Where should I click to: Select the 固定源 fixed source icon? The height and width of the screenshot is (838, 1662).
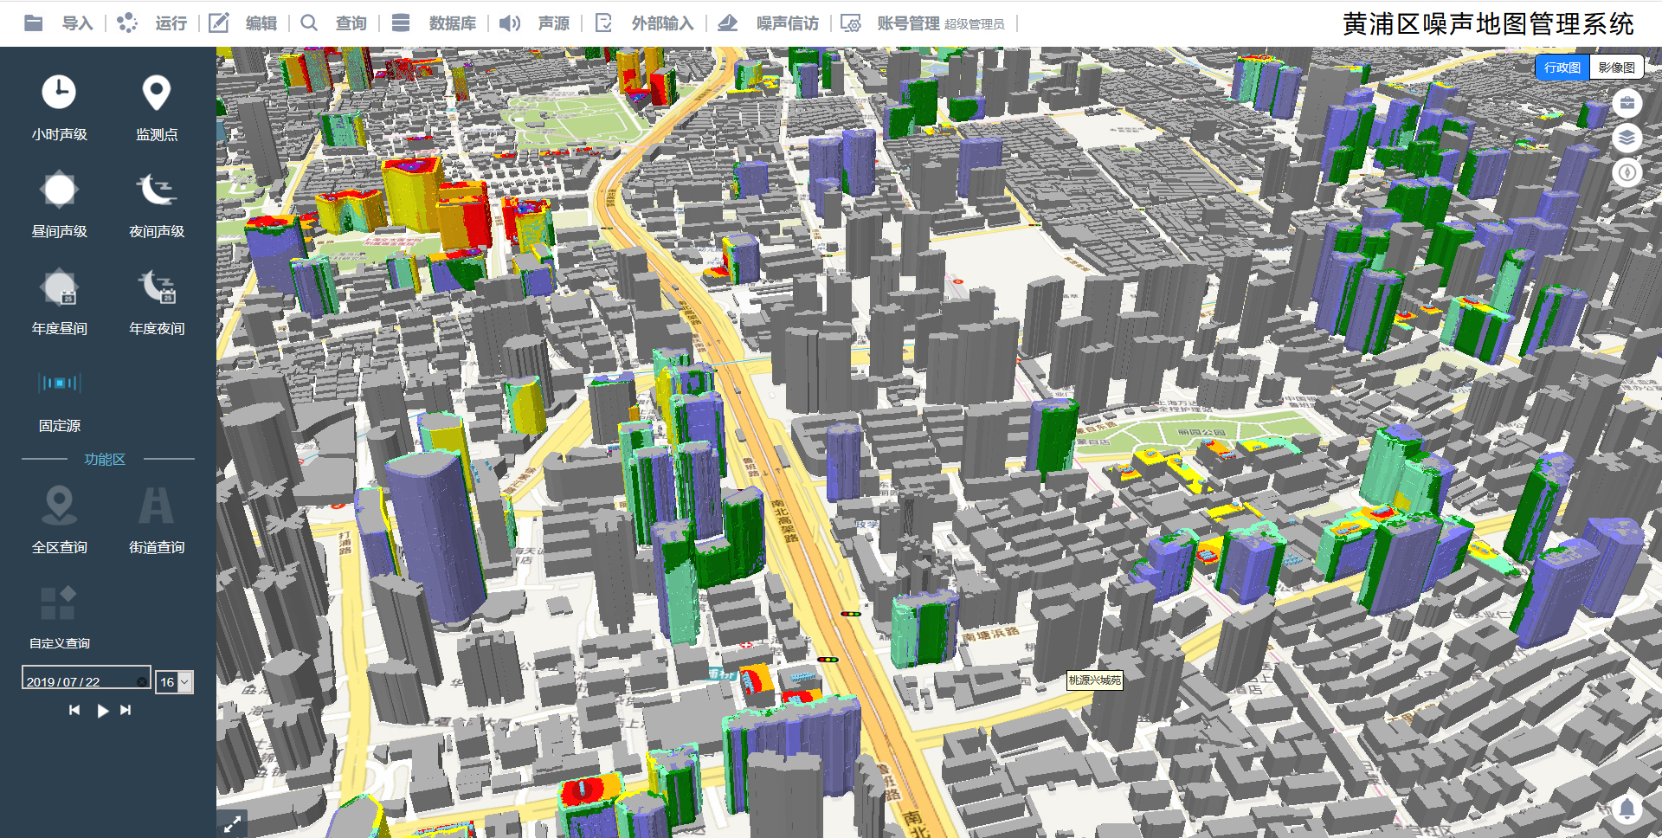[x=59, y=383]
